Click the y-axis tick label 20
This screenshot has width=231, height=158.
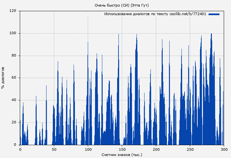[14, 122]
